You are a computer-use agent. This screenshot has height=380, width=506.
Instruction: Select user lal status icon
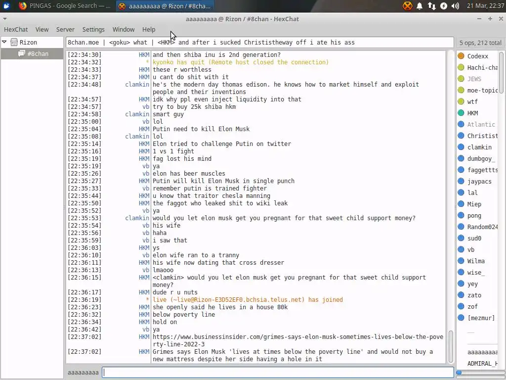point(461,192)
